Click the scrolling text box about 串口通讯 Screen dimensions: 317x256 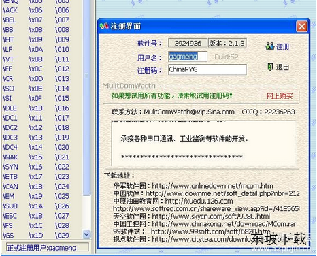[x=203, y=144]
